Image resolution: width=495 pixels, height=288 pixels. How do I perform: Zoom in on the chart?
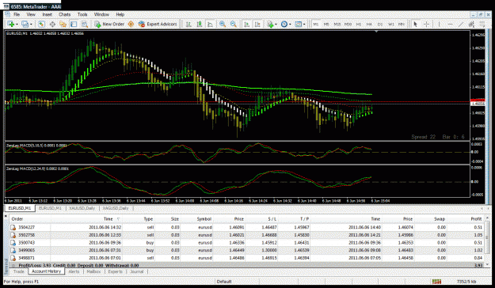(x=223, y=24)
